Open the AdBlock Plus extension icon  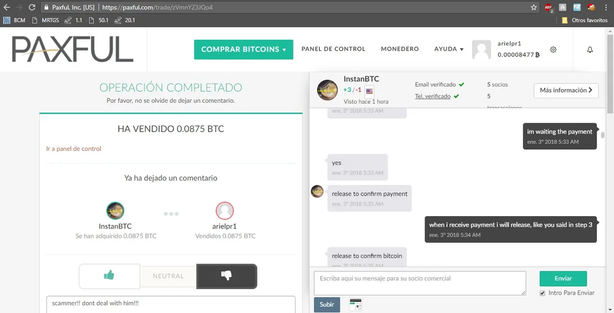(x=549, y=7)
